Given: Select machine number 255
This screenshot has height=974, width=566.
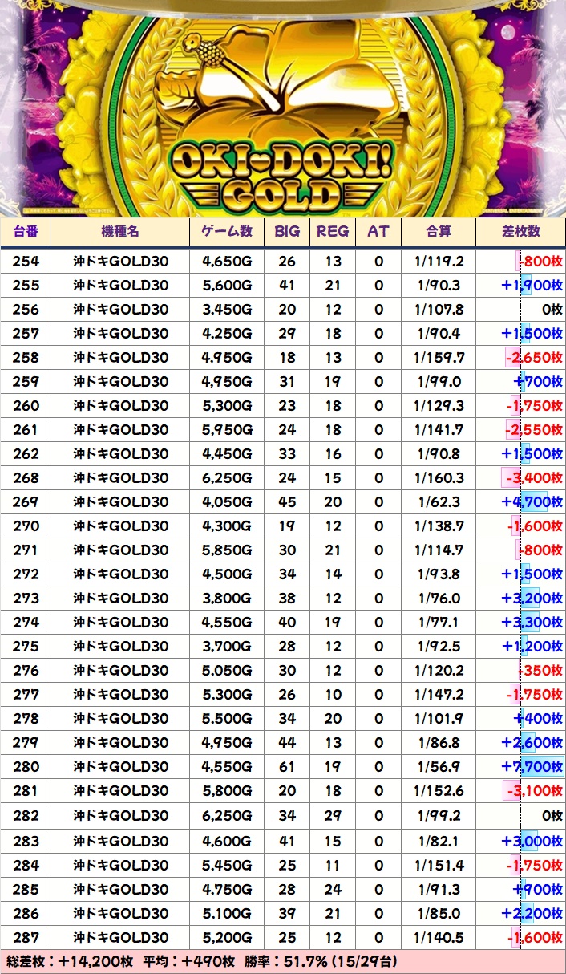Looking at the screenshot, I should [x=26, y=286].
